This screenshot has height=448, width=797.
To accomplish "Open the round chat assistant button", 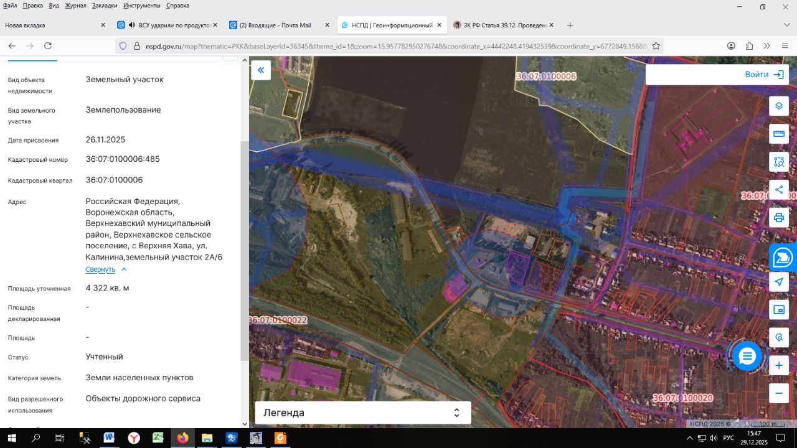I will tap(747, 357).
